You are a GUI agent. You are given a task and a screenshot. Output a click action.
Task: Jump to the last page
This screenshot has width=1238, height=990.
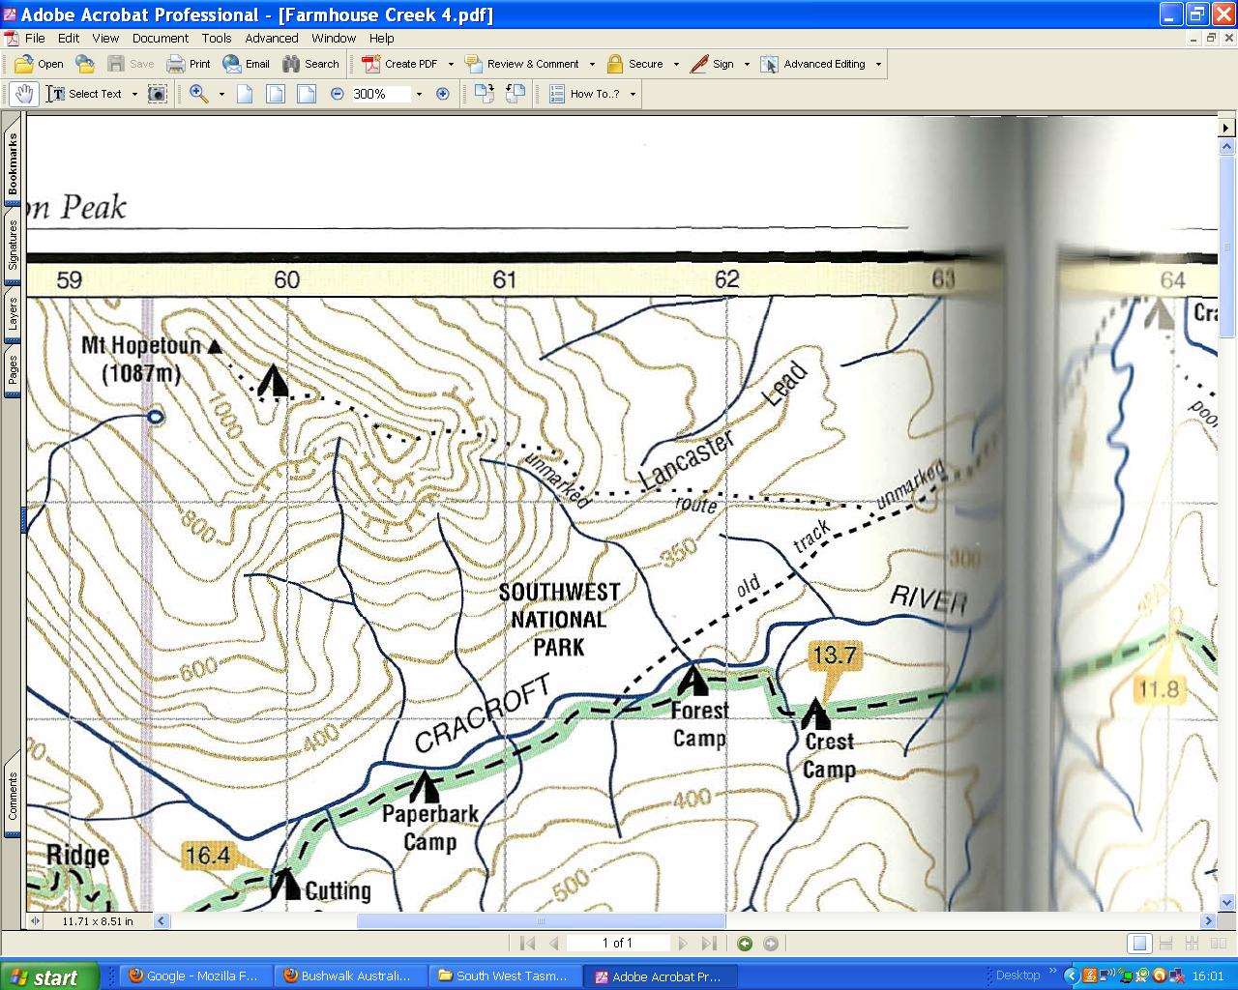pos(709,944)
